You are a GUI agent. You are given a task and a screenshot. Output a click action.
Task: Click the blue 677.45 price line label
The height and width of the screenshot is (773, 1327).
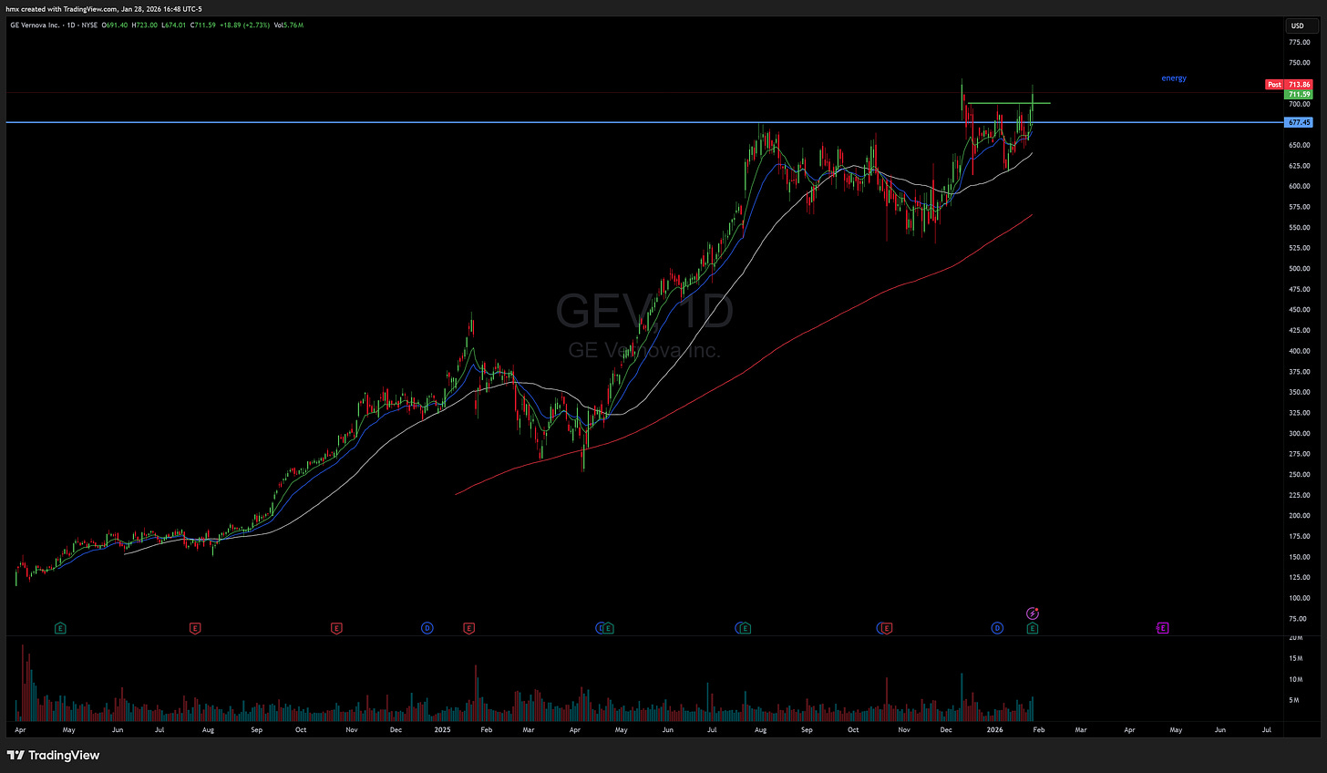point(1298,122)
